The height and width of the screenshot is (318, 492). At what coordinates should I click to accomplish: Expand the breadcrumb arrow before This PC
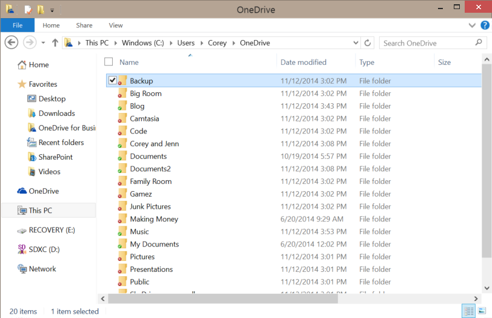(x=79, y=43)
